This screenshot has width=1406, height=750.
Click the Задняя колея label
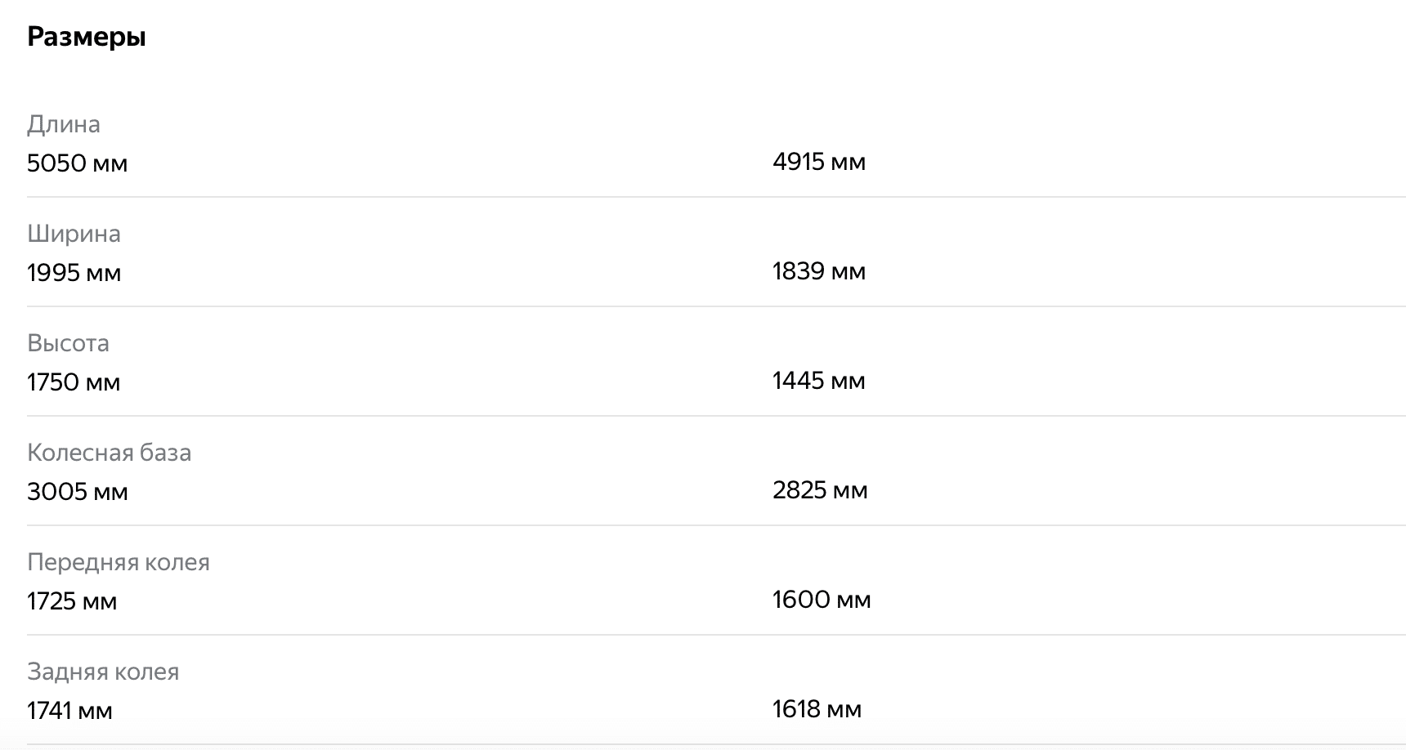pyautogui.click(x=103, y=672)
